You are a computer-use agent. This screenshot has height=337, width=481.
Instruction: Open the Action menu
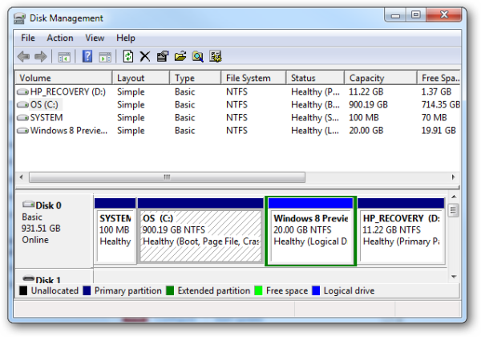[x=60, y=38]
